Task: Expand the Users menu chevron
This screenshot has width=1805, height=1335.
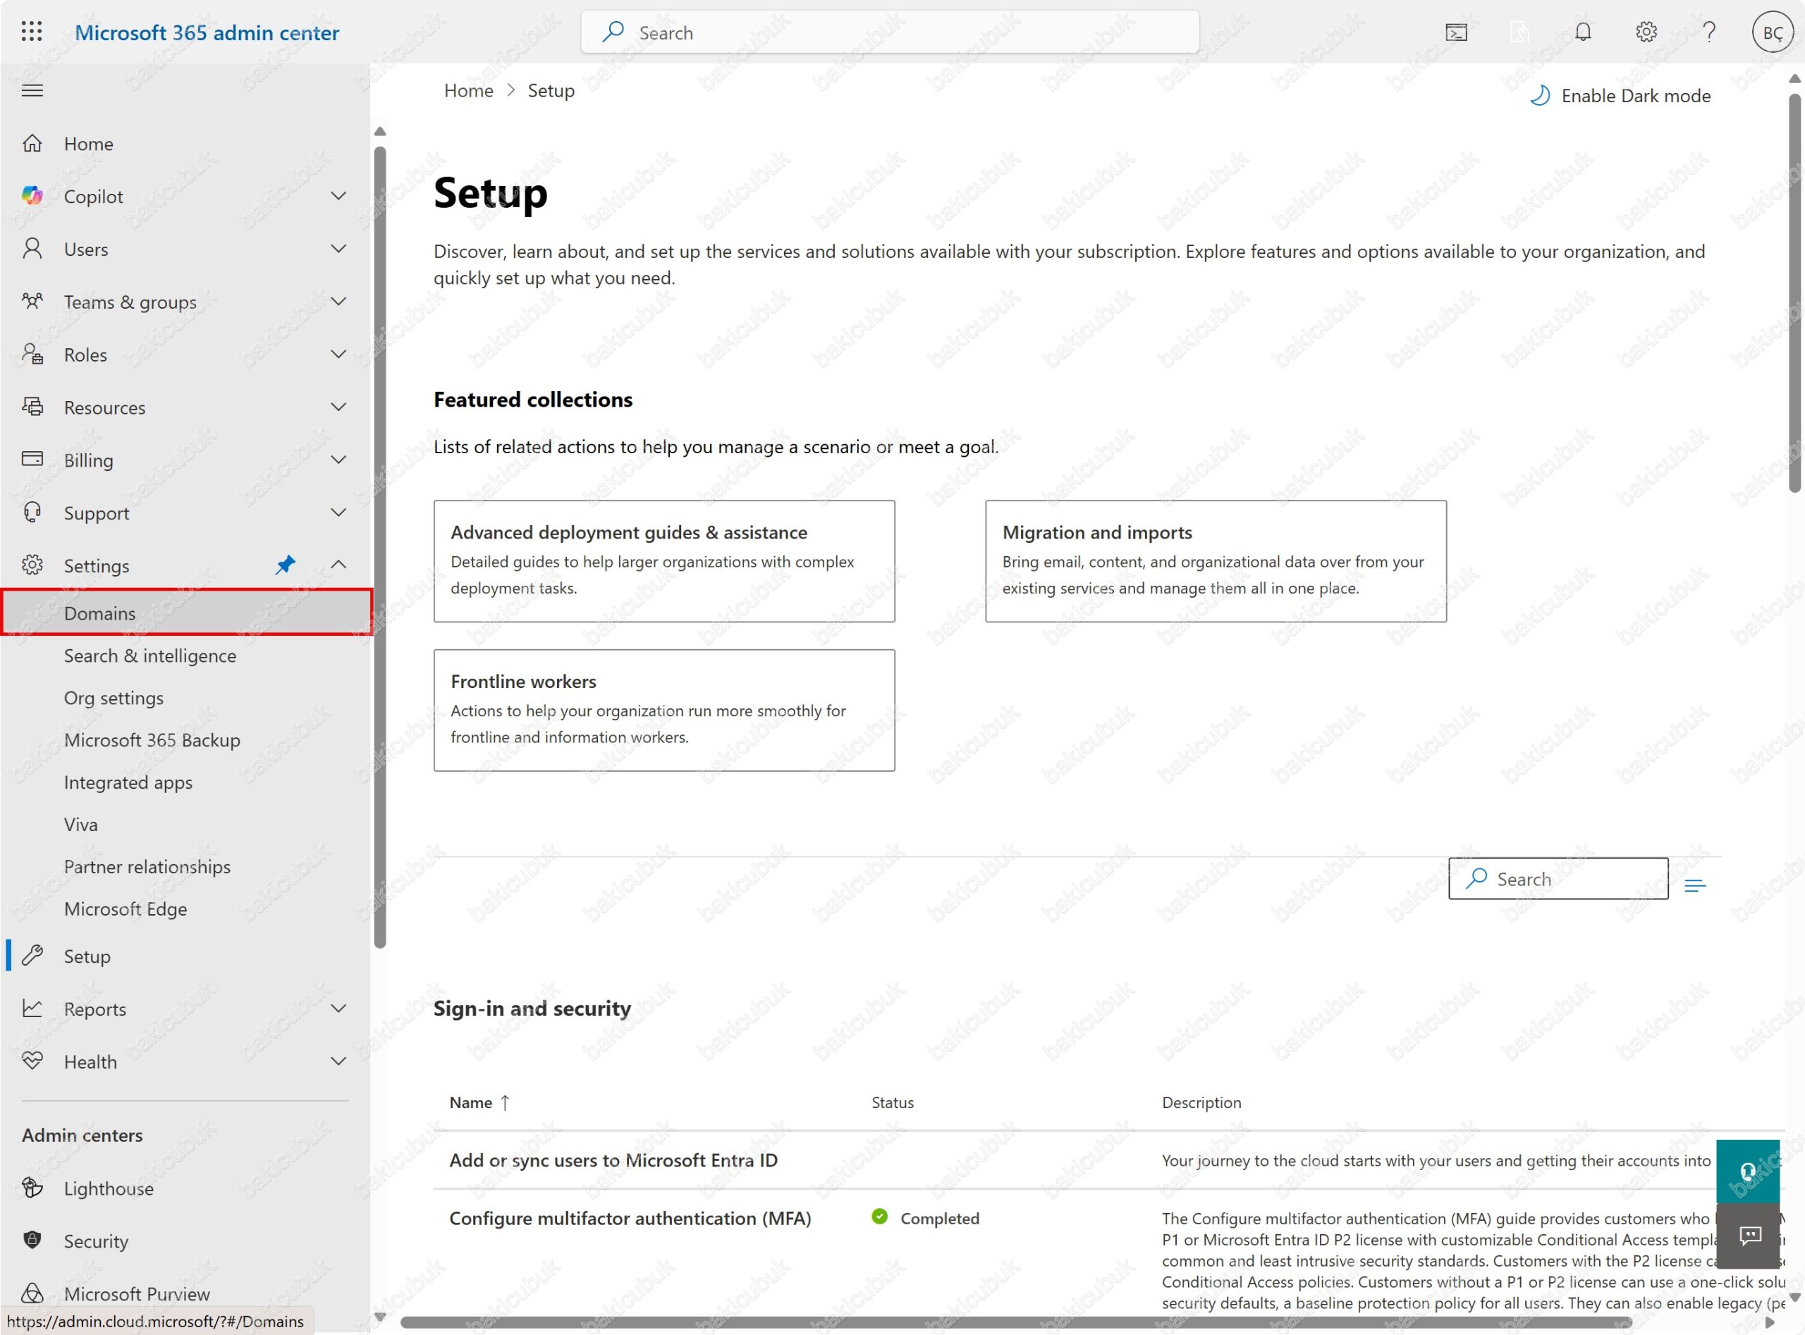Action: [338, 249]
